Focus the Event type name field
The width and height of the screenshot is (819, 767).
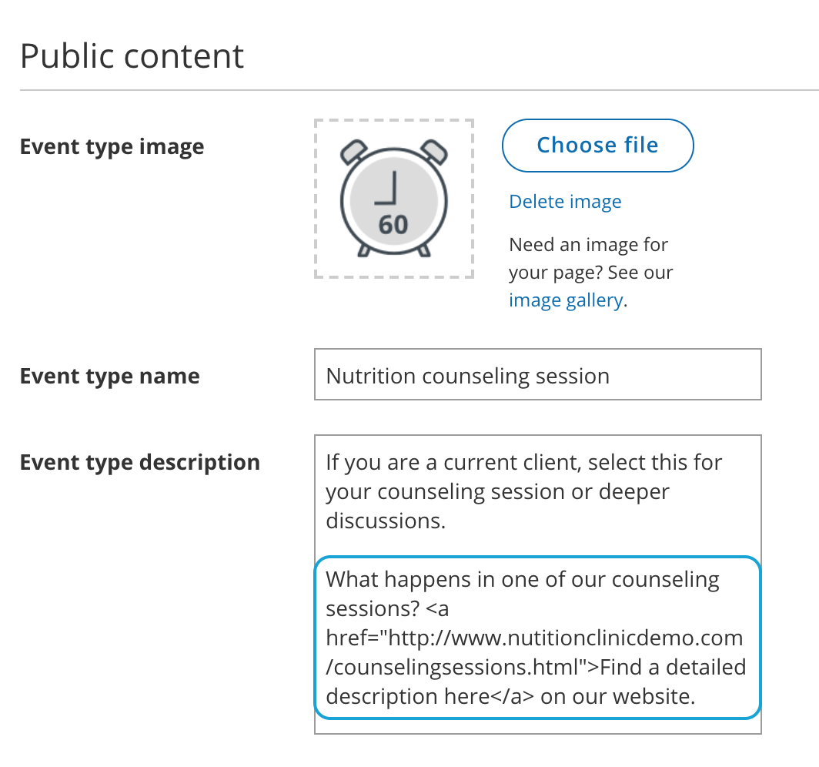pyautogui.click(x=537, y=375)
